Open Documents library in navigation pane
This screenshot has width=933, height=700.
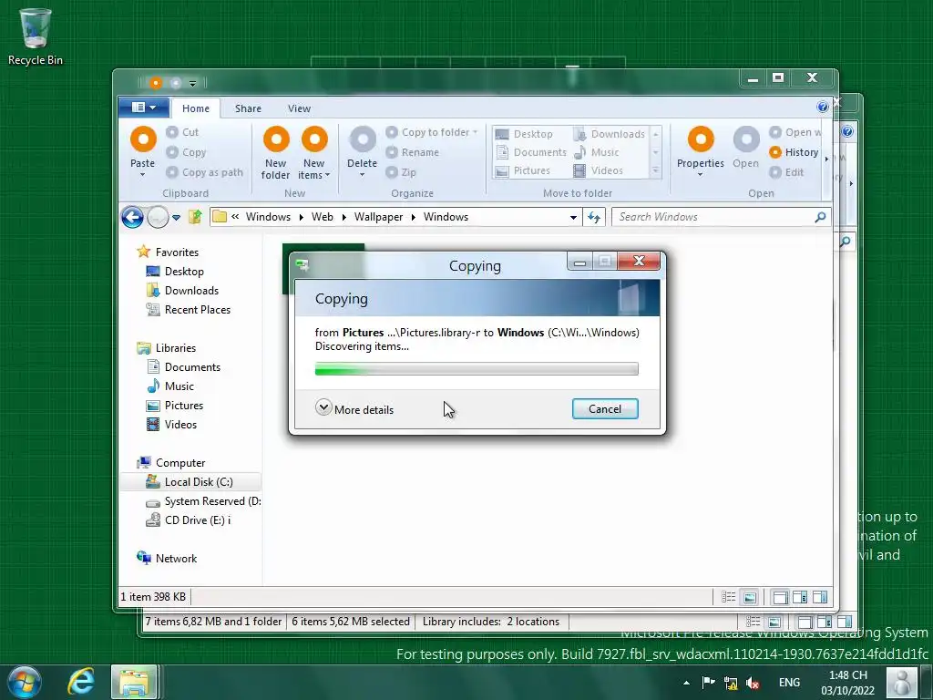[192, 367]
